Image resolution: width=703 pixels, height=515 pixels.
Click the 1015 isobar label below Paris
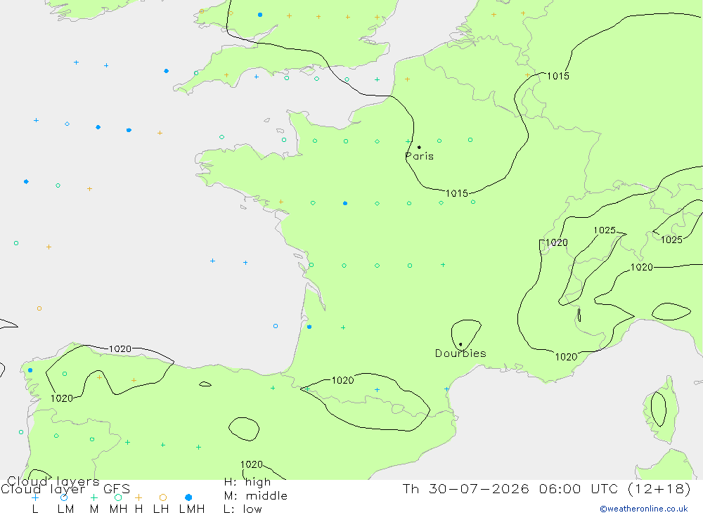pos(457,193)
